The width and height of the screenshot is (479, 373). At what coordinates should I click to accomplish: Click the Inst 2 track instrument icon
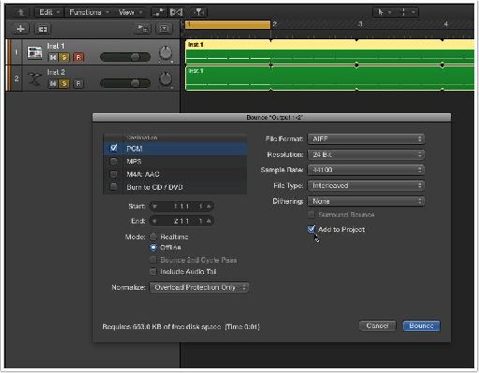[35, 79]
